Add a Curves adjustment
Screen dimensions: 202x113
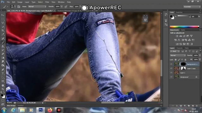[184, 36]
